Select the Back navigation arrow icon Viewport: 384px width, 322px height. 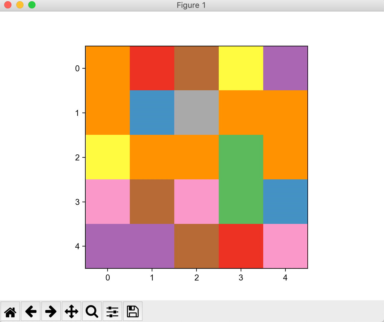point(31,311)
